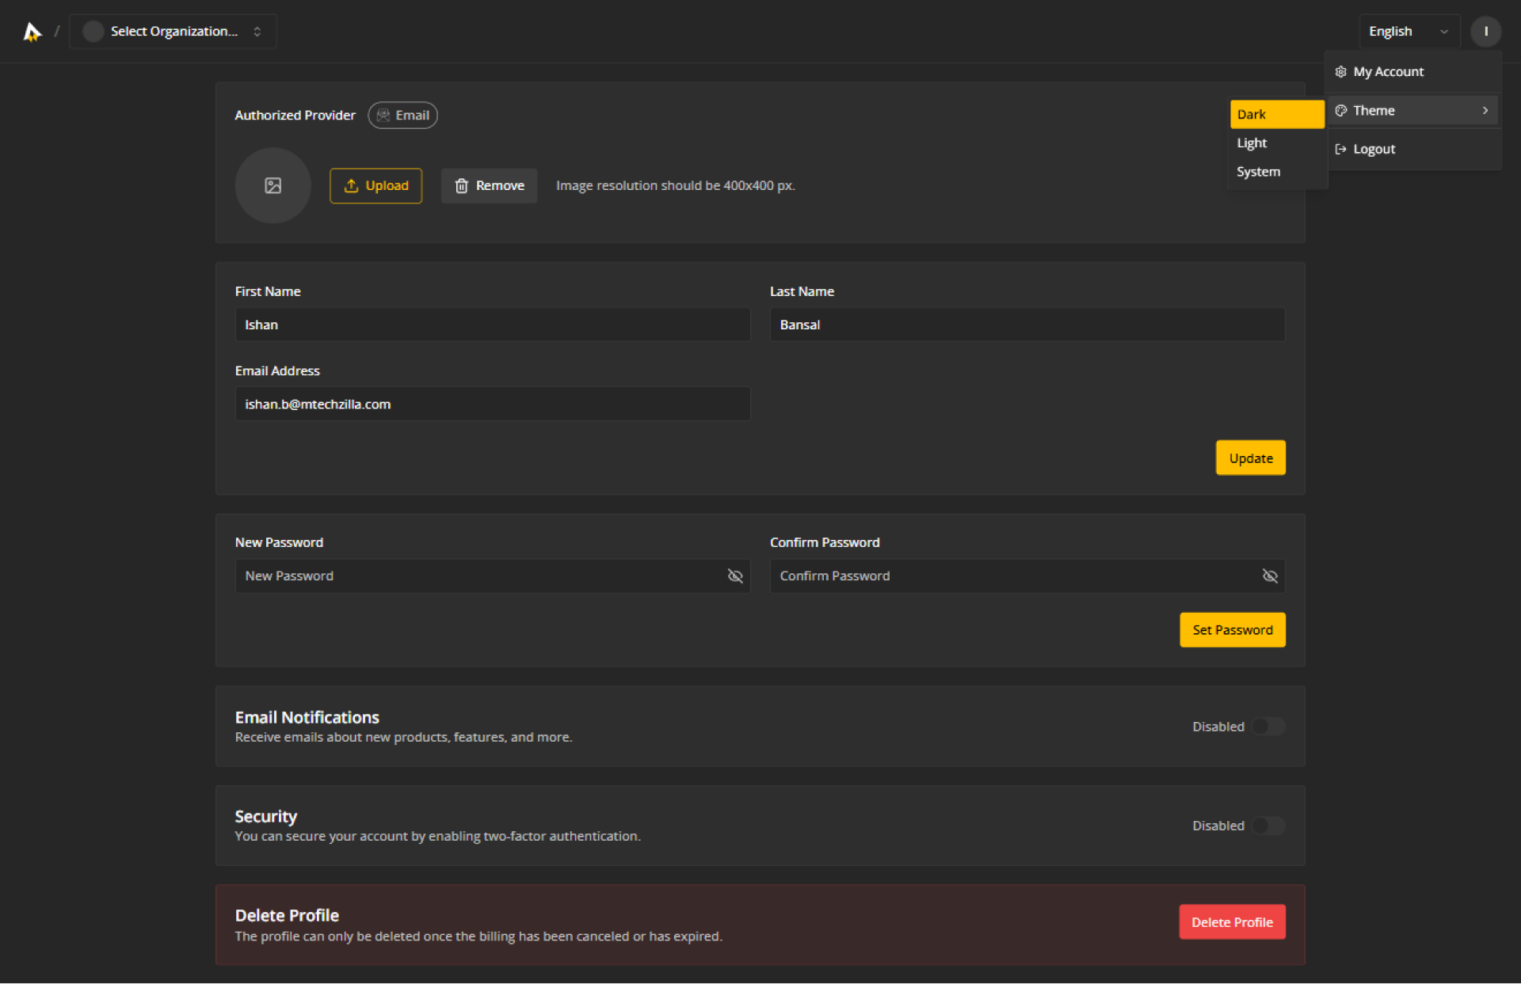The width and height of the screenshot is (1521, 984).
Task: Click the app logo in top-left corner
Action: (32, 32)
